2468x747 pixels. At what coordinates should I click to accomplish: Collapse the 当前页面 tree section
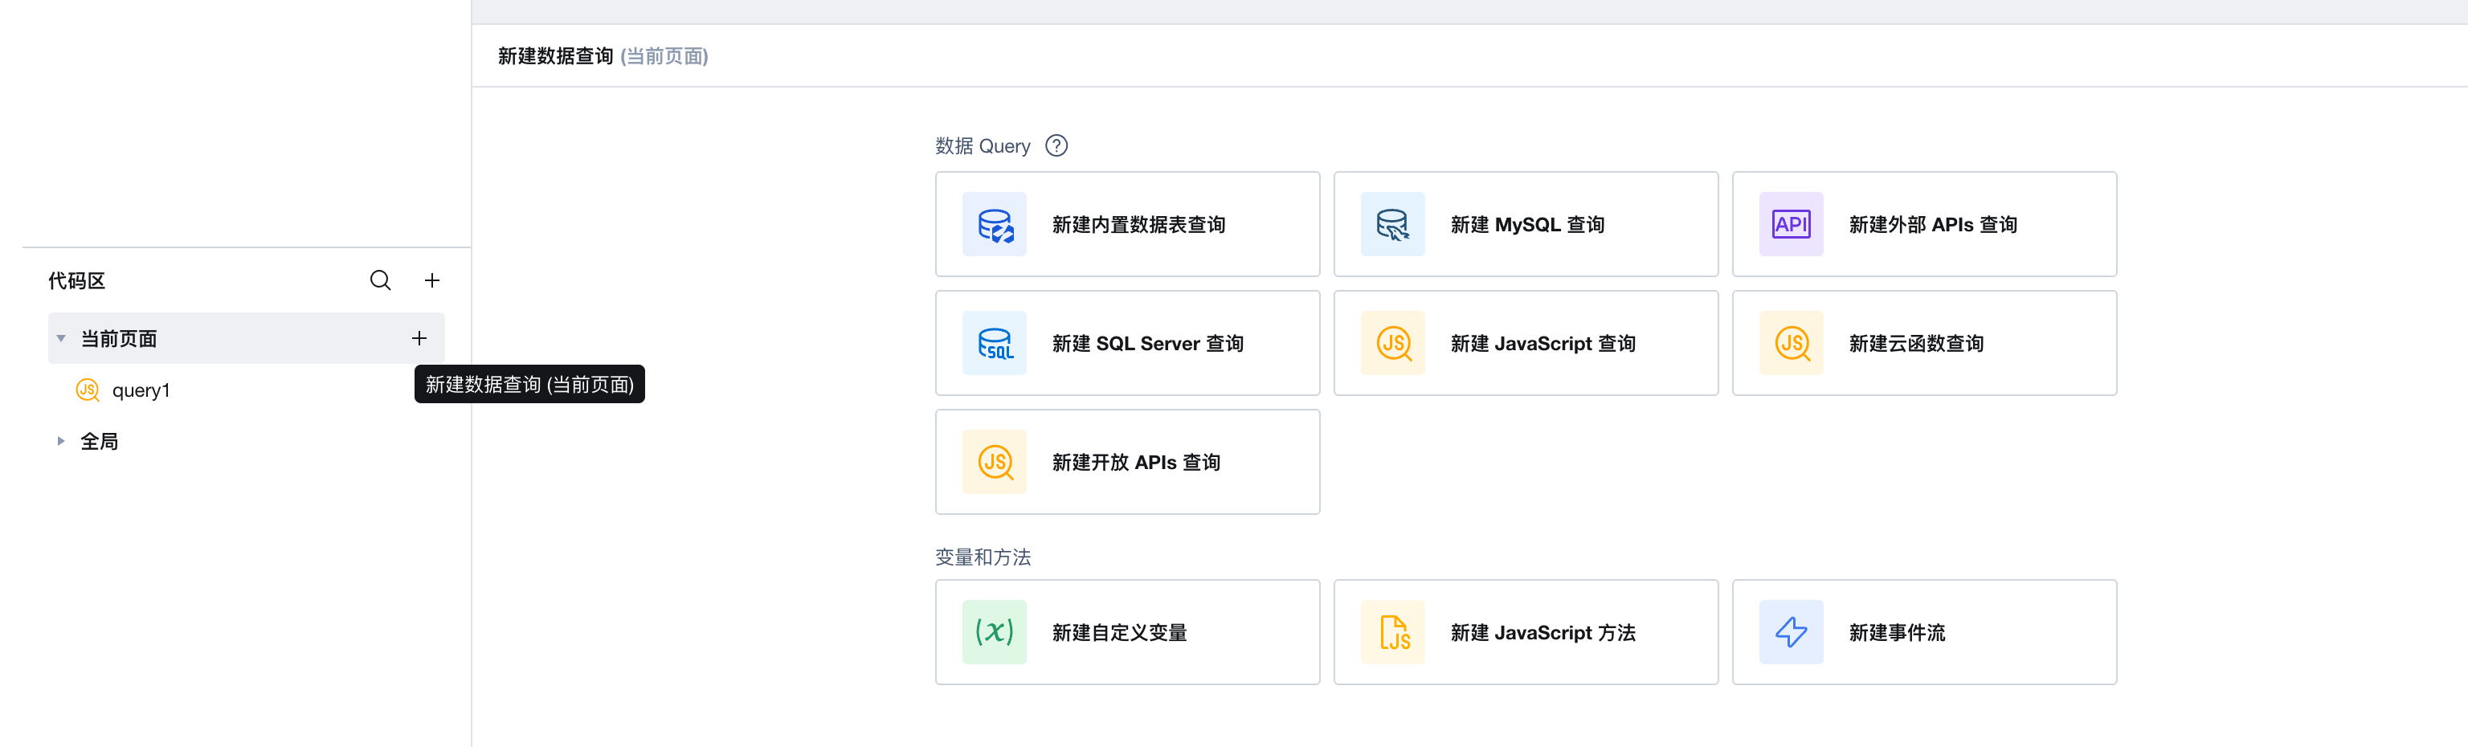61,338
